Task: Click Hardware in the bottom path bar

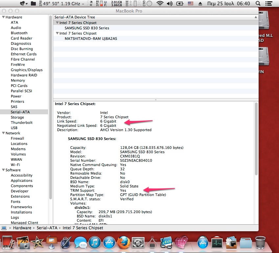Action: click(x=22, y=228)
